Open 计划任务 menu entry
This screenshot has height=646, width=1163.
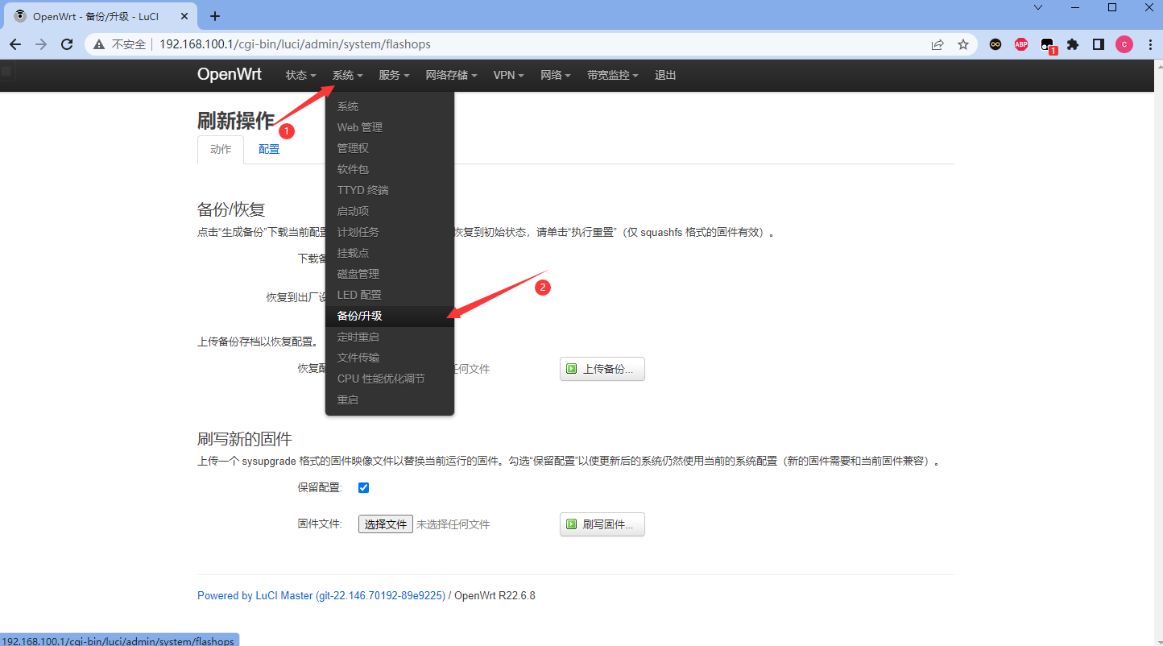point(390,232)
